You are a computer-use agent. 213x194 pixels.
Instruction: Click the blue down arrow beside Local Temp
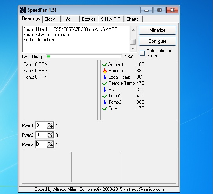[x=105, y=77]
